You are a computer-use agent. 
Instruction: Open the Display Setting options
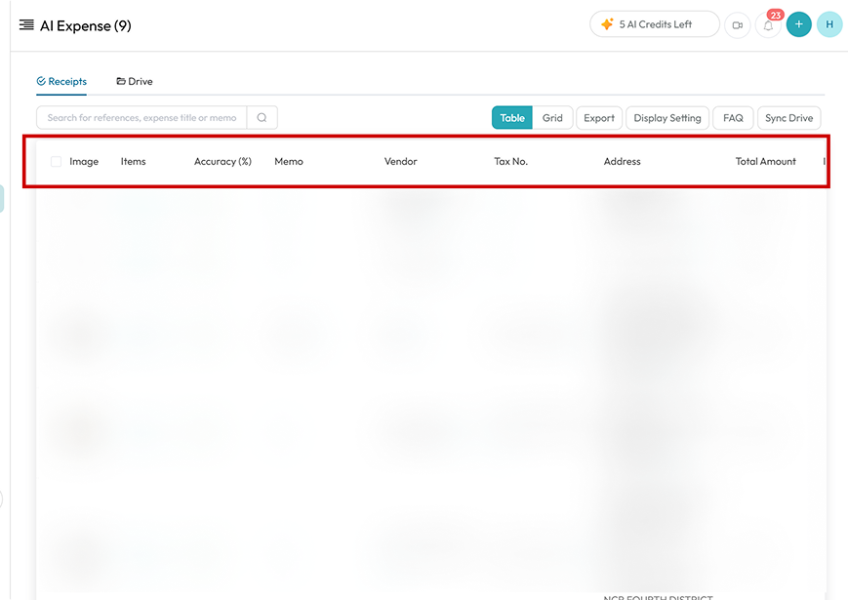pyautogui.click(x=667, y=118)
